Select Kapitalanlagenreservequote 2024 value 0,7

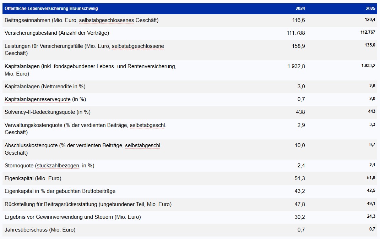point(301,99)
